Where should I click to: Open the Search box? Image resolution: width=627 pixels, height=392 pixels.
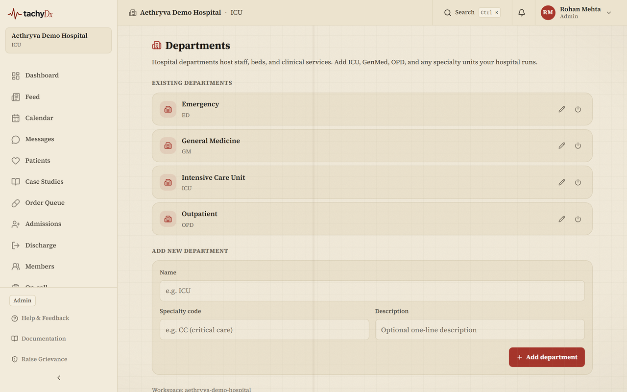pos(472,13)
